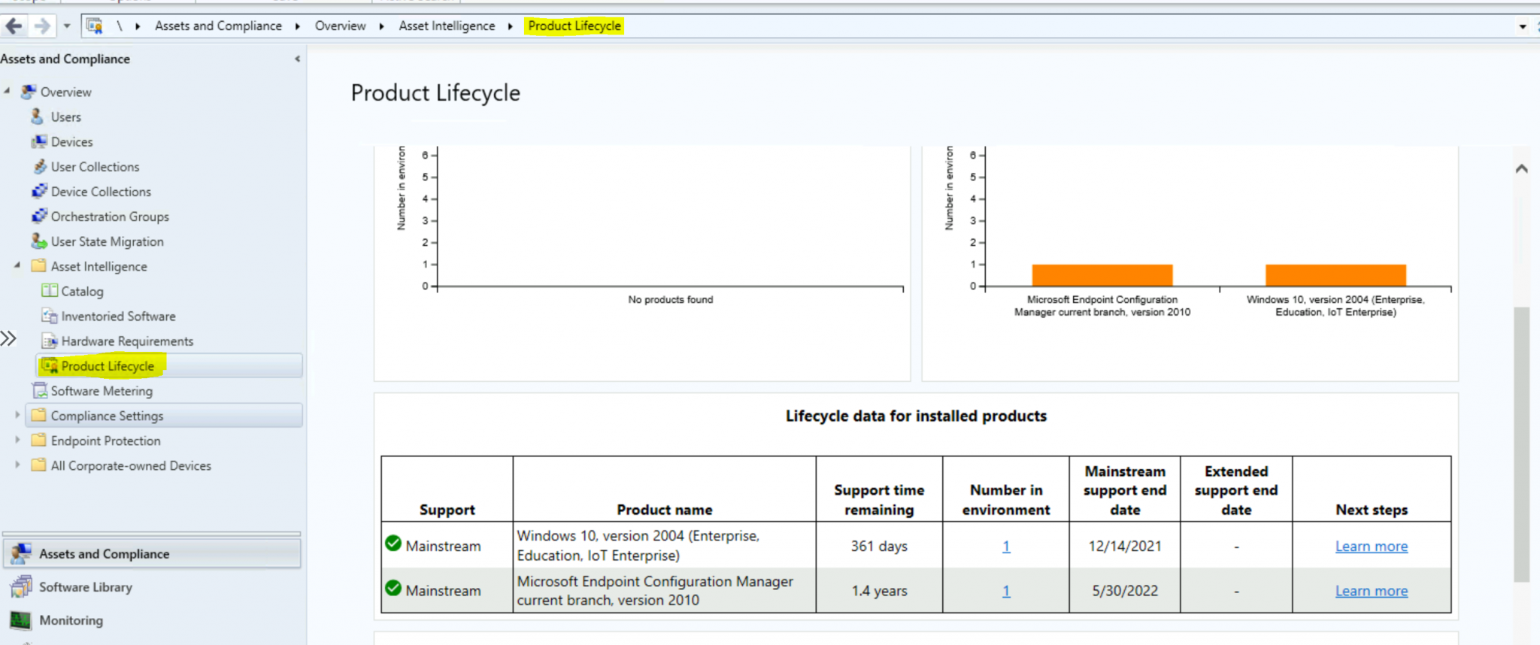Select Users tree item label
The image size is (1540, 645).
(66, 117)
